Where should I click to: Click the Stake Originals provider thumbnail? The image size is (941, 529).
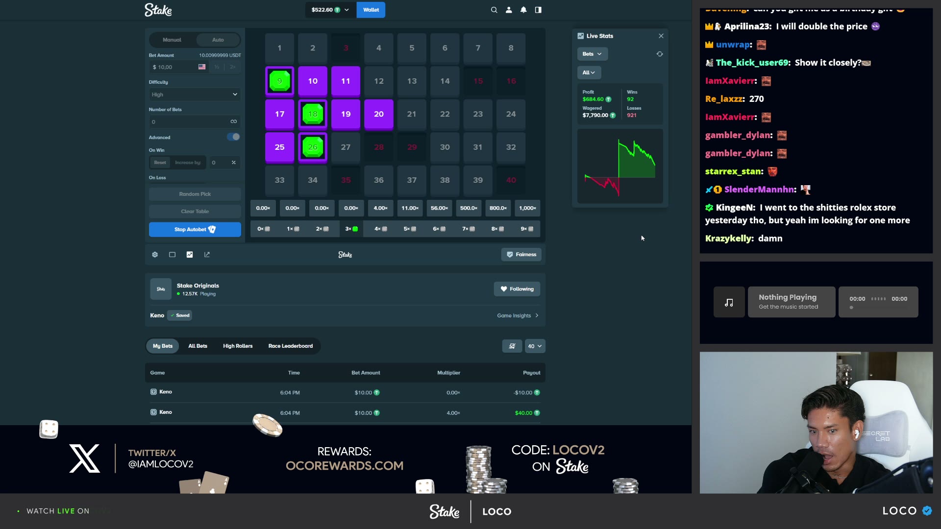tap(160, 289)
